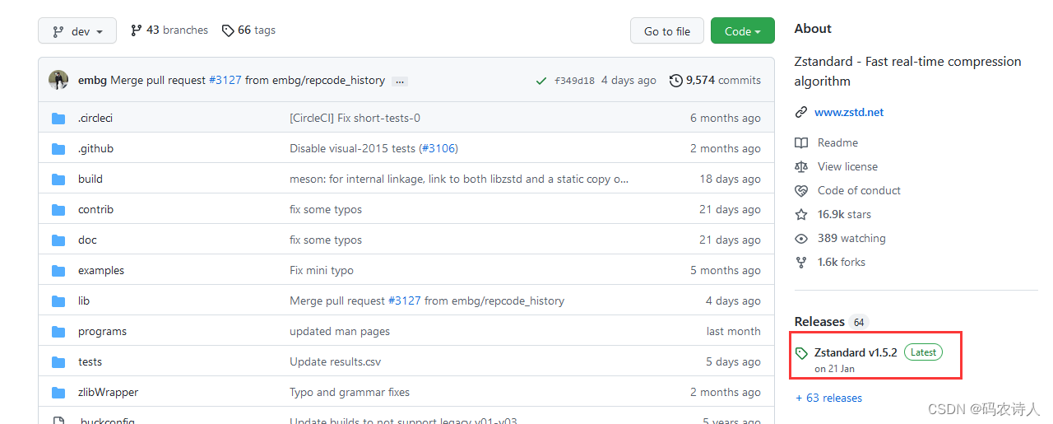Open the programs folder
The height and width of the screenshot is (424, 1053).
pos(102,331)
